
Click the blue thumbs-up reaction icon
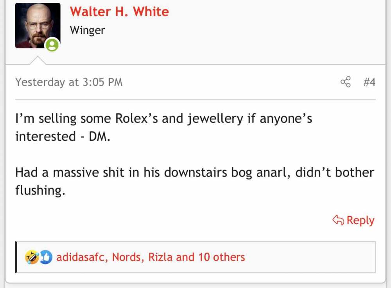(46, 257)
